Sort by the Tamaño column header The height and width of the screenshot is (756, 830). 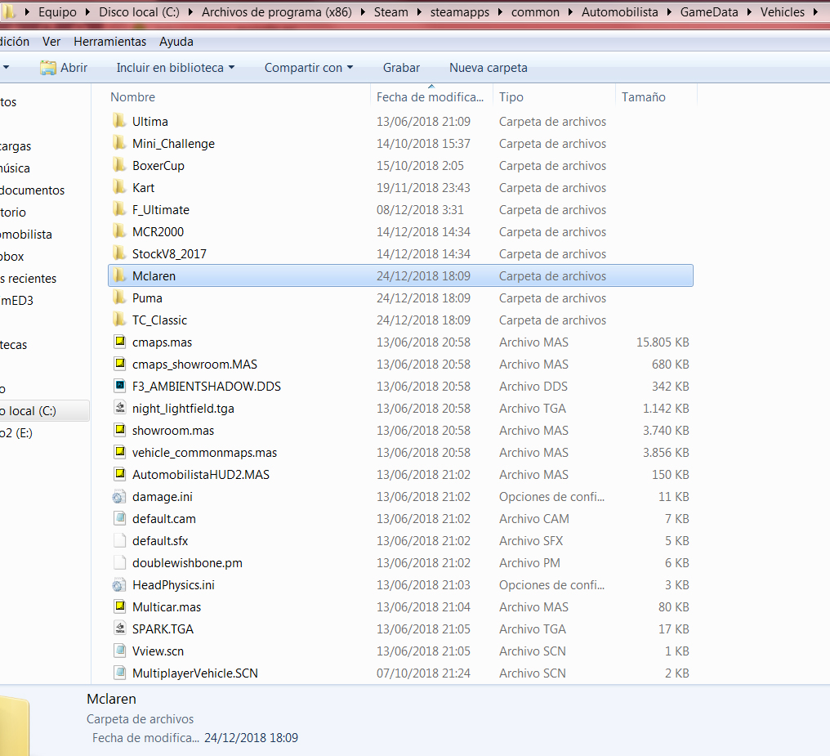644,97
